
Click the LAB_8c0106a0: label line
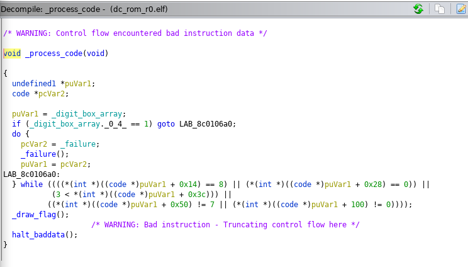pos(31,174)
